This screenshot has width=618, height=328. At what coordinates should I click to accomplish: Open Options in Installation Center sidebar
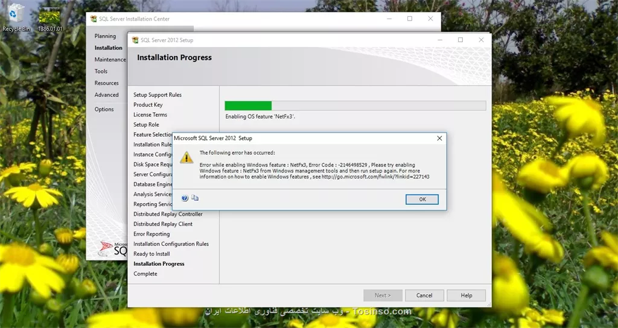104,110
